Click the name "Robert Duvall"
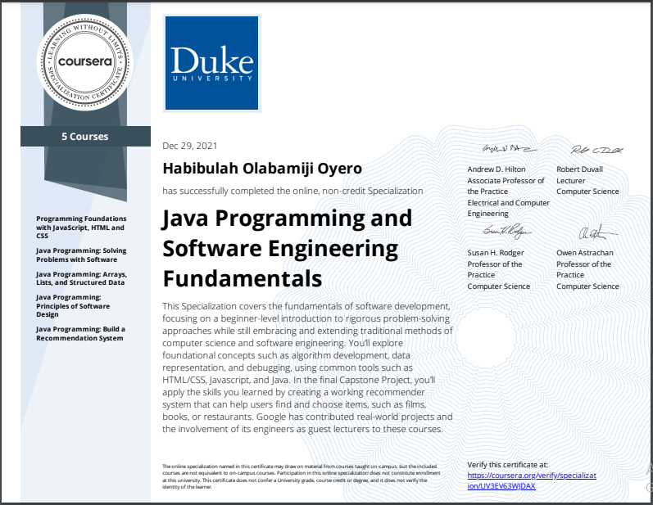 coord(580,169)
